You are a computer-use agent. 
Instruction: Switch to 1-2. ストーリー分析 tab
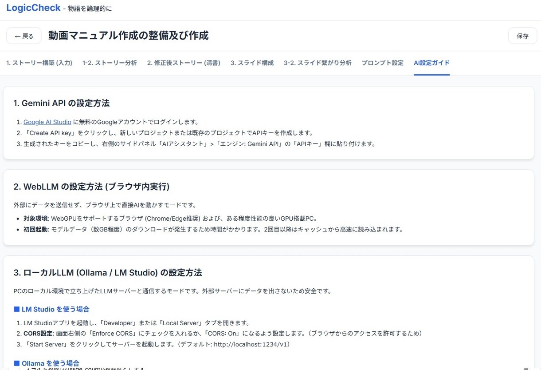(110, 63)
